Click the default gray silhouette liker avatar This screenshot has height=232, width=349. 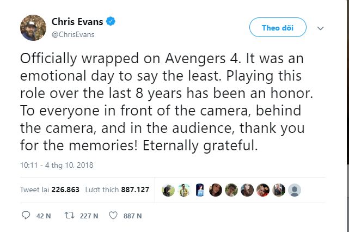(295, 190)
